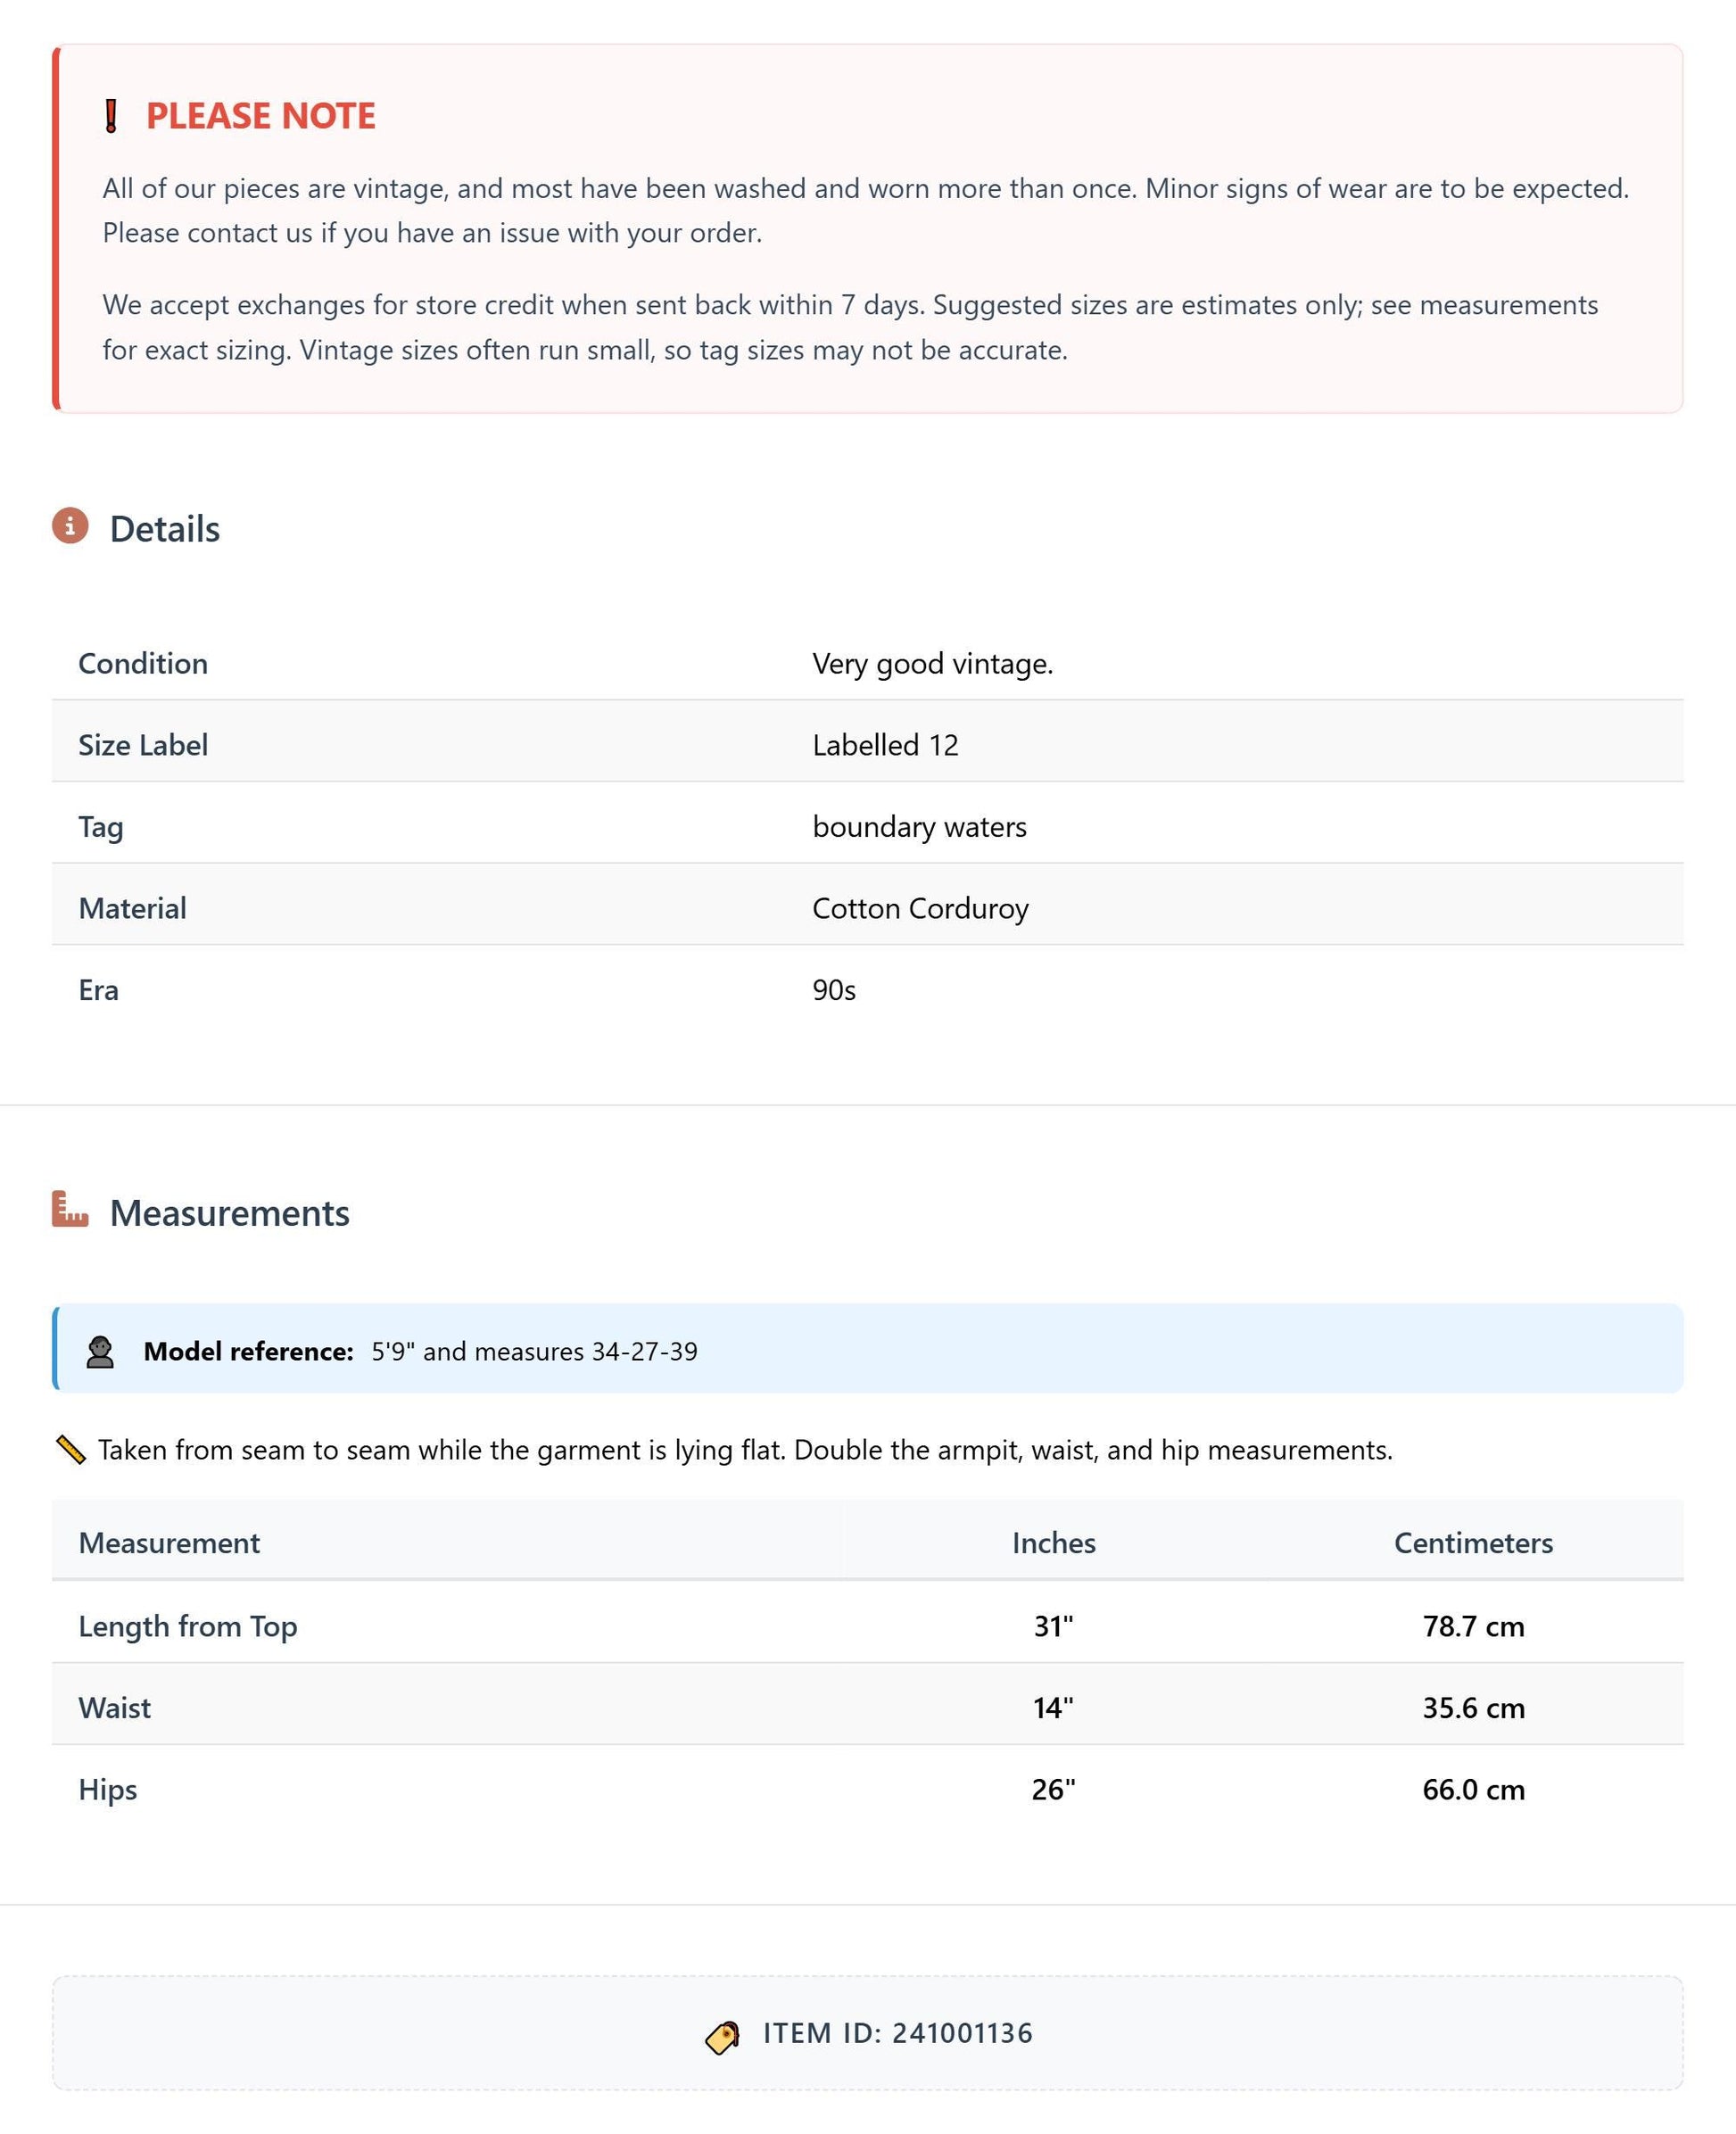This screenshot has width=1736, height=2134.
Task: Click the Hips 66.0 cm cell
Action: point(1473,1789)
